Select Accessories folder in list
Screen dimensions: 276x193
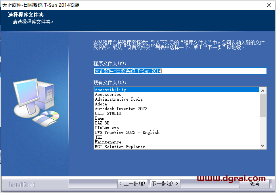tap(177, 94)
